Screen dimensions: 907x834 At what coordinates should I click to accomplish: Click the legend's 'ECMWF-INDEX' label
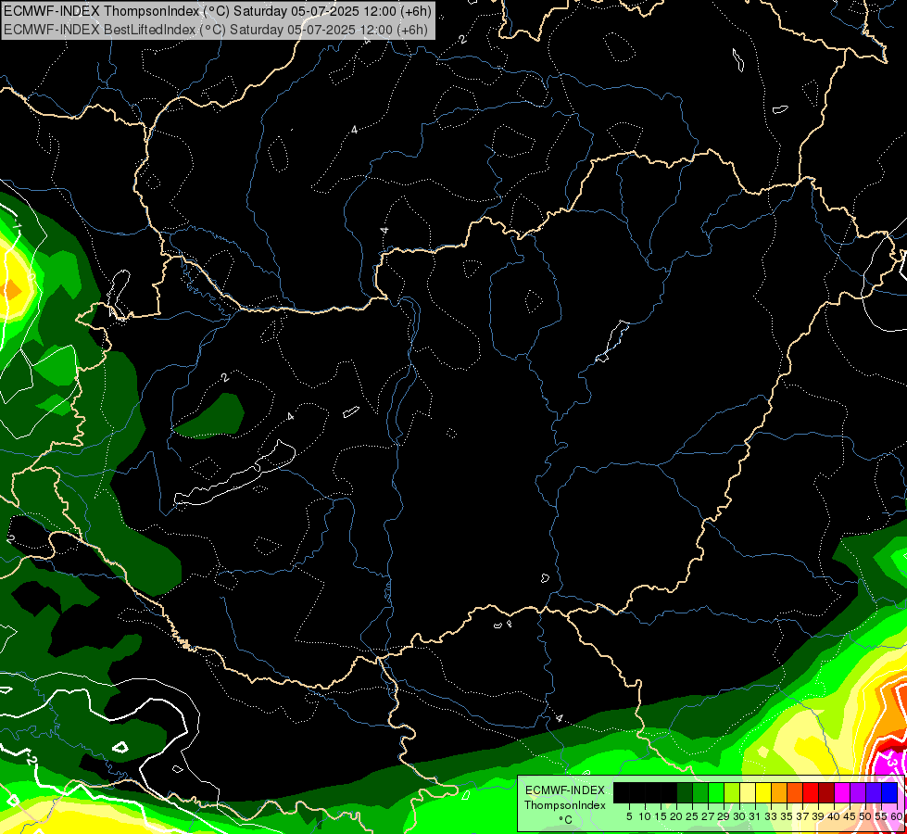pos(564,790)
